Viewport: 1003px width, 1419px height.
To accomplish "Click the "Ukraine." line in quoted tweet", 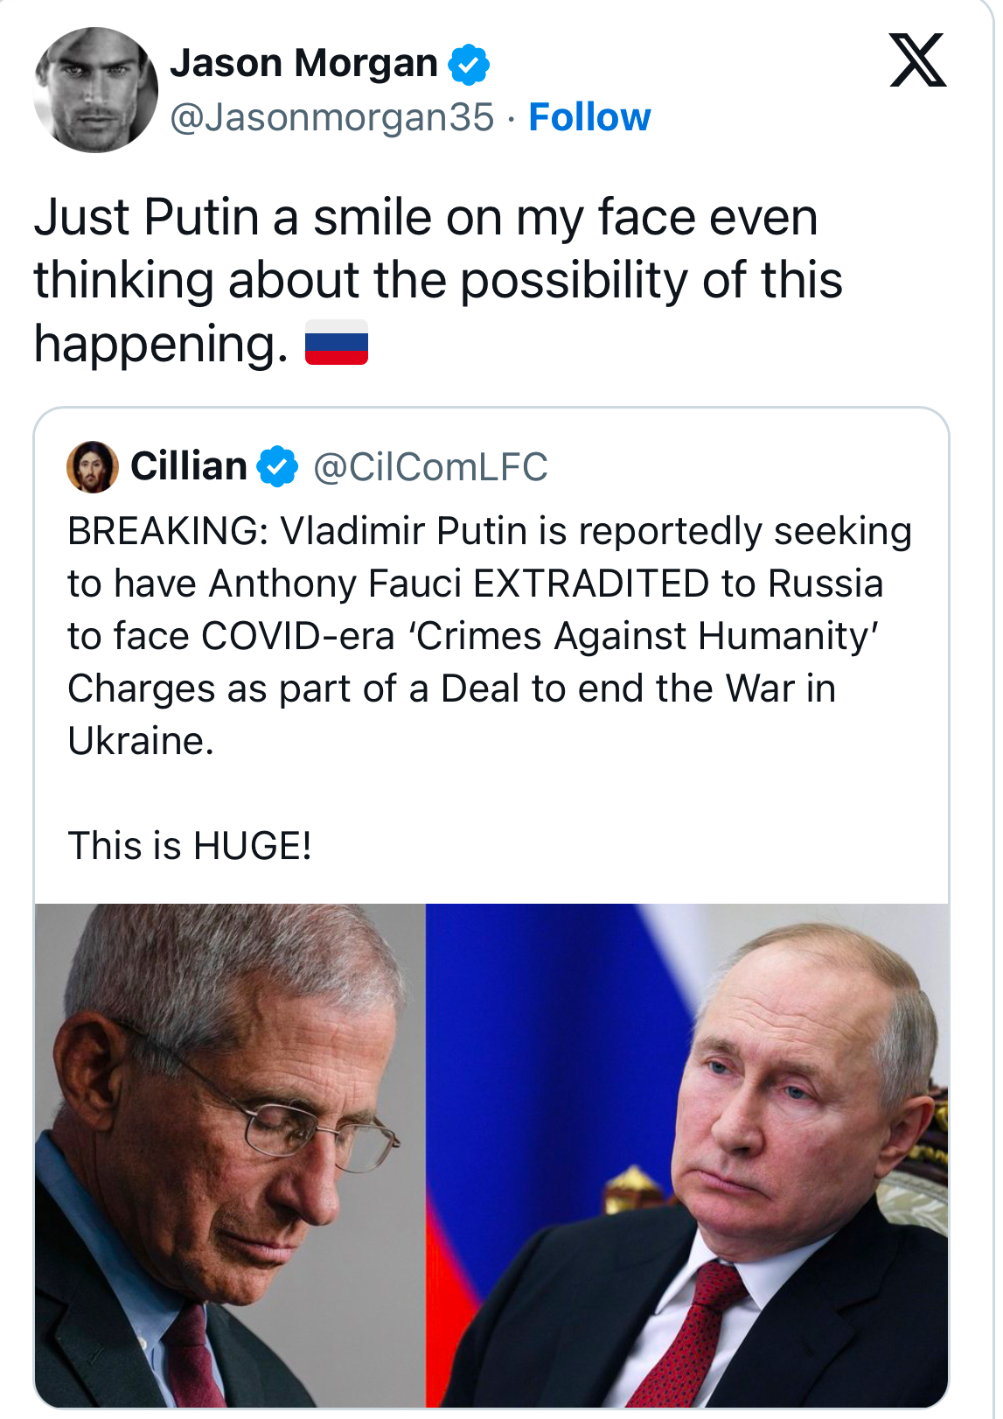I will point(141,741).
